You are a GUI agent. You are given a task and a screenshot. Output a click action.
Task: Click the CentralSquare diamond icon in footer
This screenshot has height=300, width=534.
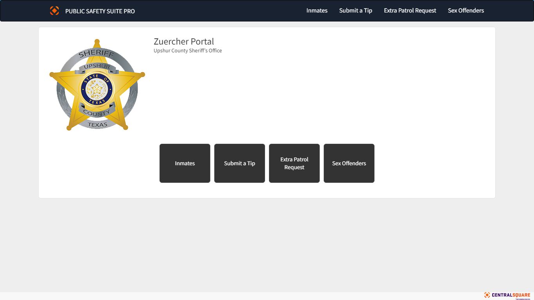tap(487, 295)
